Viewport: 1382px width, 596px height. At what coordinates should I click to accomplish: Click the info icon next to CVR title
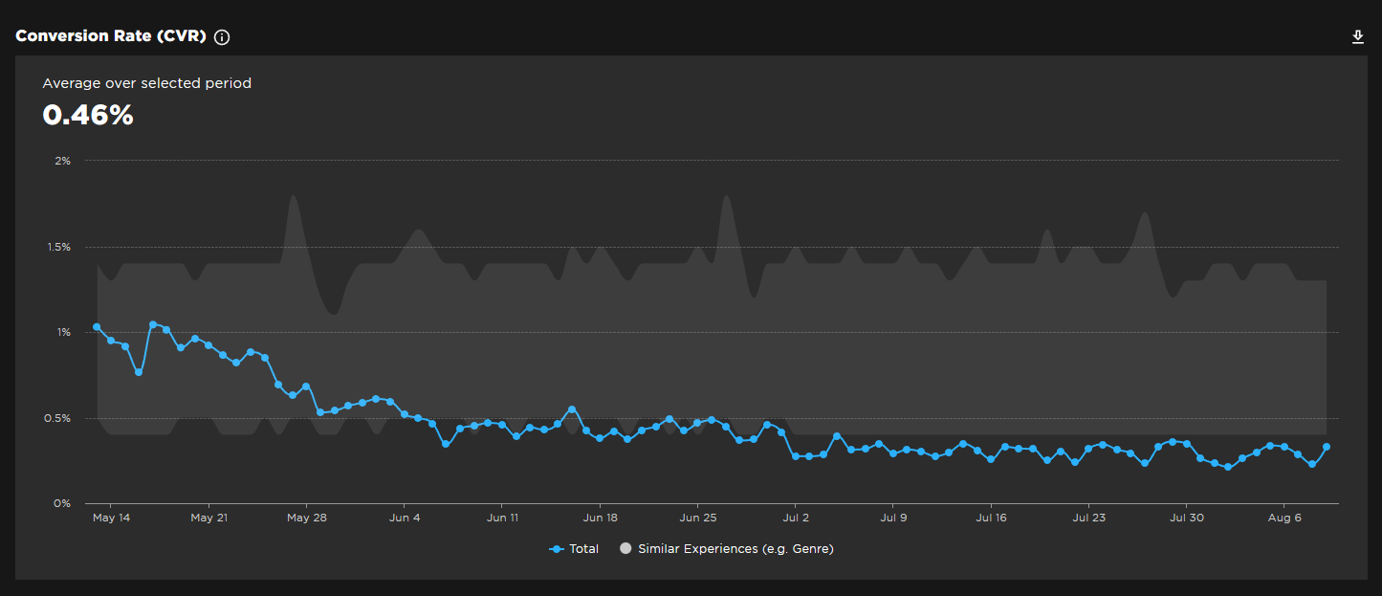pos(221,37)
